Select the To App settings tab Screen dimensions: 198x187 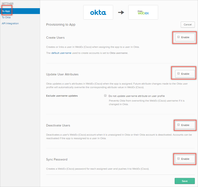(x=6, y=11)
